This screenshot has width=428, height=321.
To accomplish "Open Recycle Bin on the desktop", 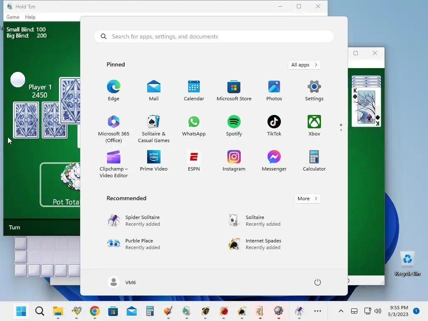I will [407, 264].
